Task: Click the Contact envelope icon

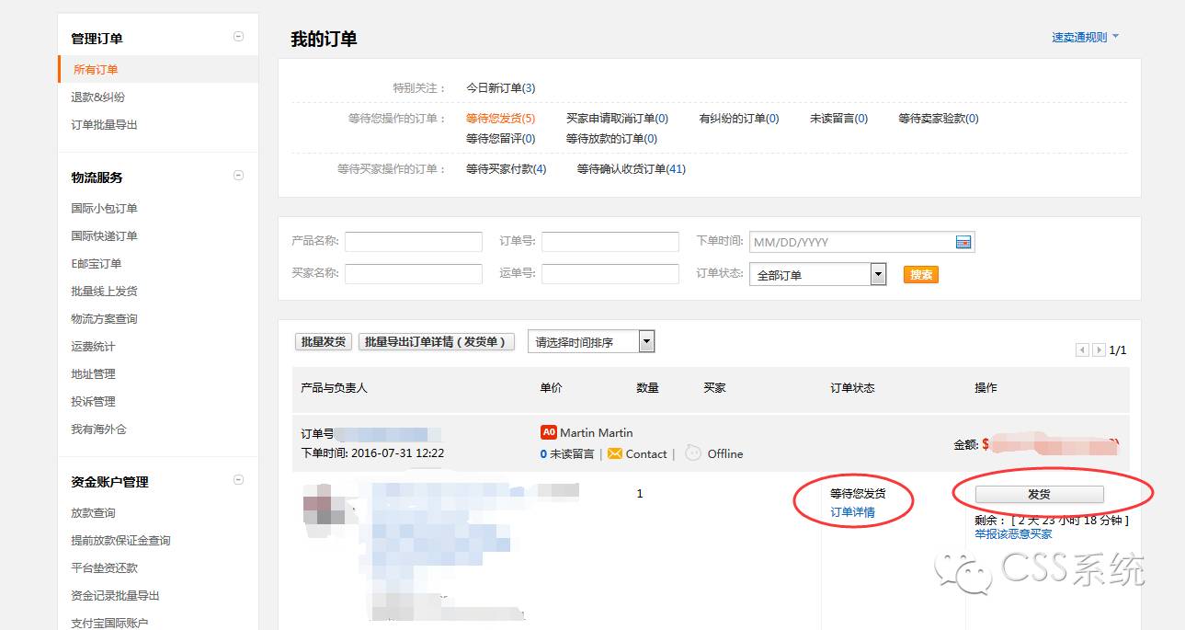Action: click(x=615, y=453)
